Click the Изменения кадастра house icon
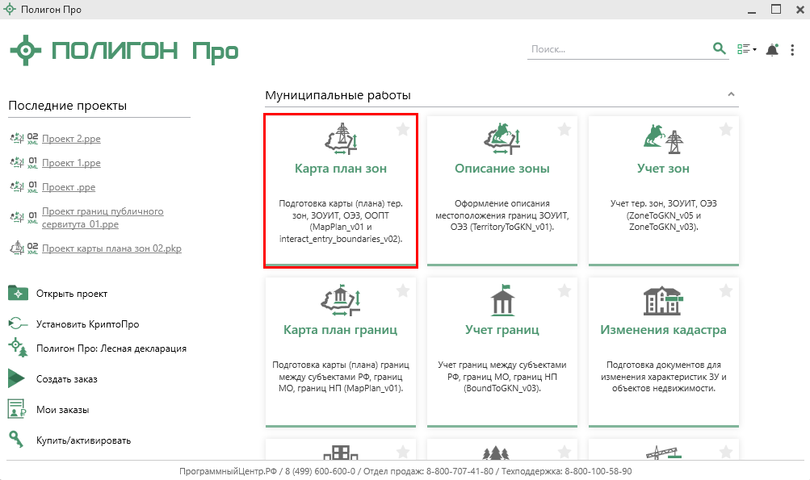 pyautogui.click(x=663, y=301)
